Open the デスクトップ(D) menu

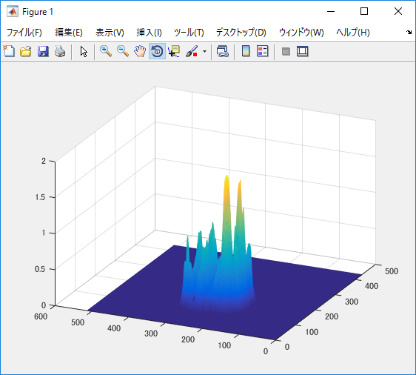(241, 33)
